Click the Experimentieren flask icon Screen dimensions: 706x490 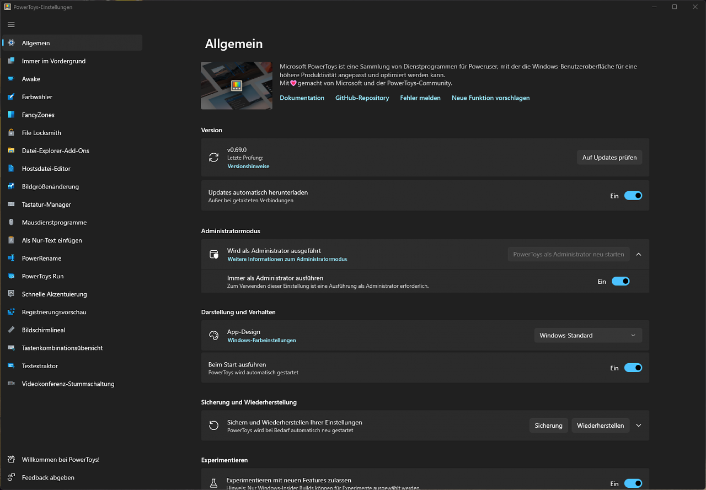click(x=214, y=483)
